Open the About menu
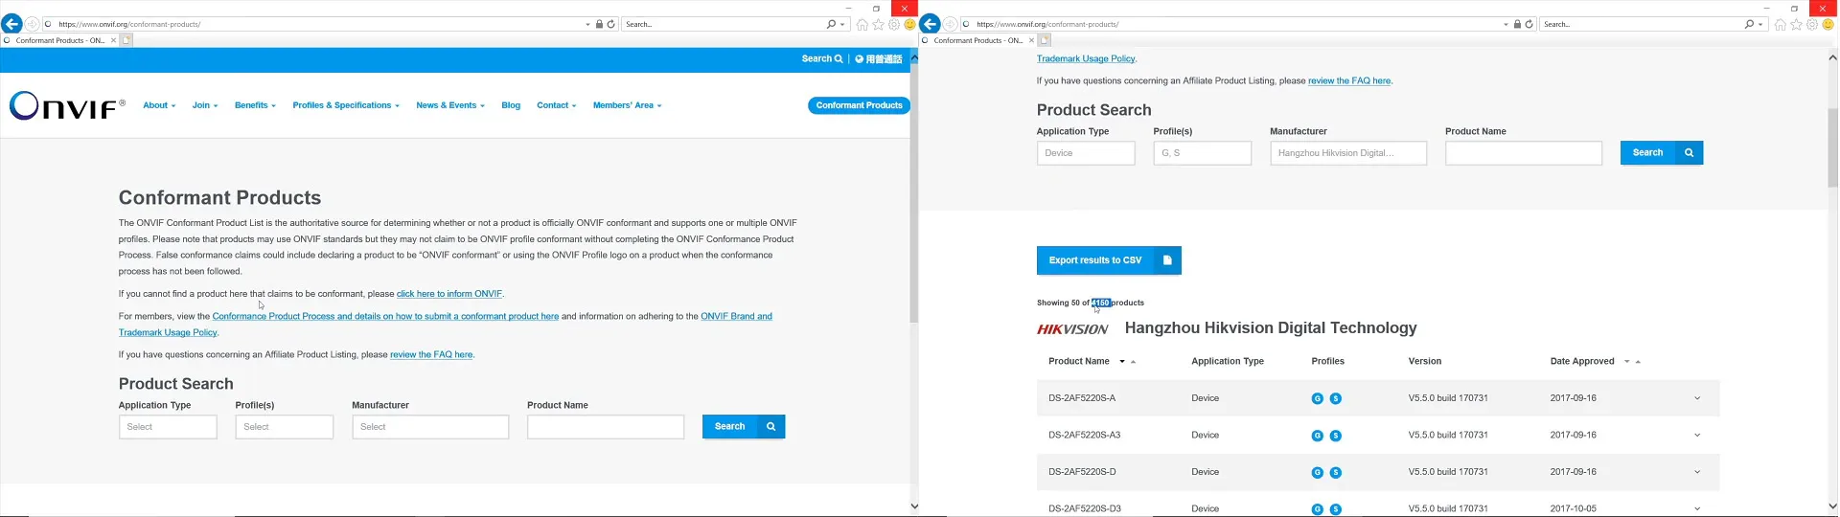 coord(159,105)
